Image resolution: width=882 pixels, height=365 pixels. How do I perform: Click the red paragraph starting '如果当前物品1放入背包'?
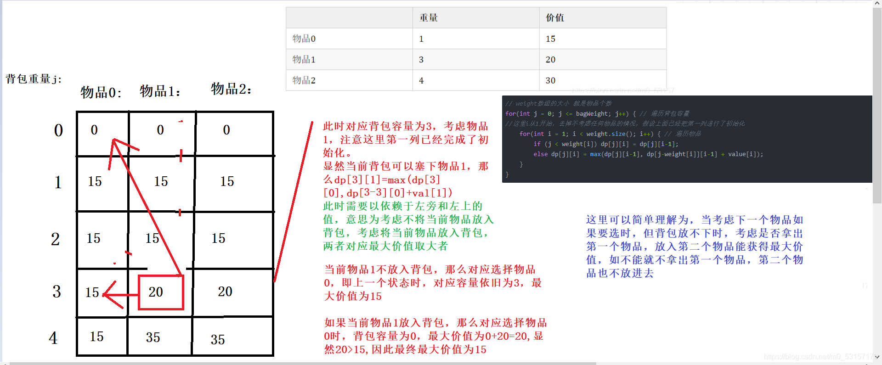435,336
